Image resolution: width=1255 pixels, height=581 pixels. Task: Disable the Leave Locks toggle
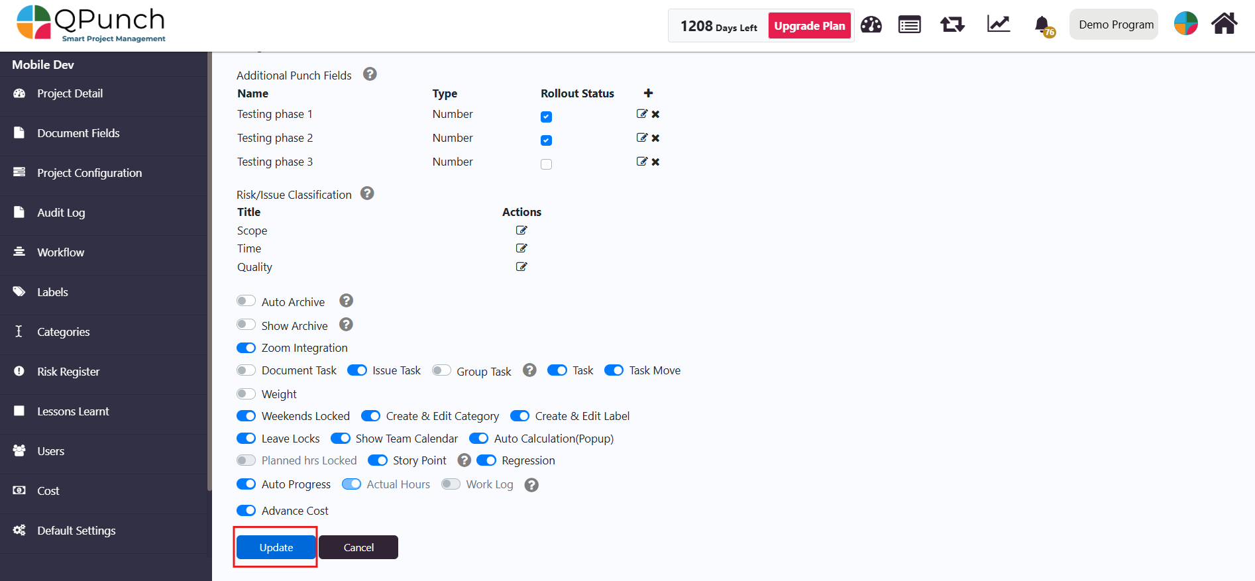tap(246, 439)
